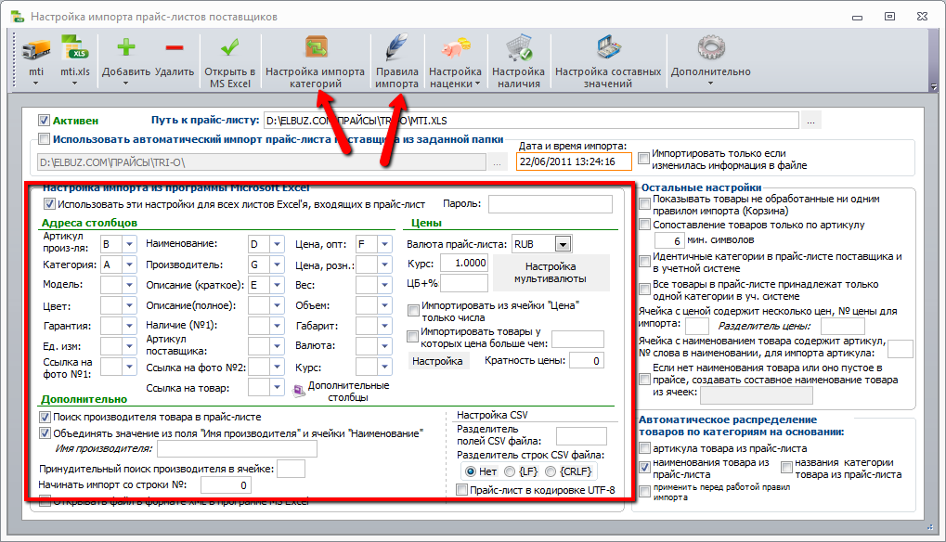Expand the Добавить dropdown arrow
This screenshot has height=542, width=946.
(125, 84)
